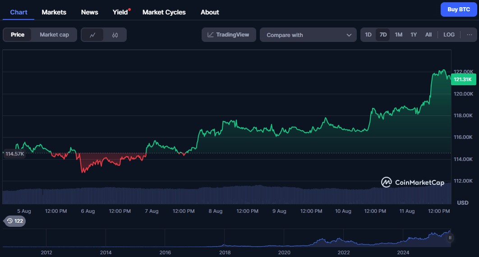
Task: Open the News tab
Action: pos(89,12)
